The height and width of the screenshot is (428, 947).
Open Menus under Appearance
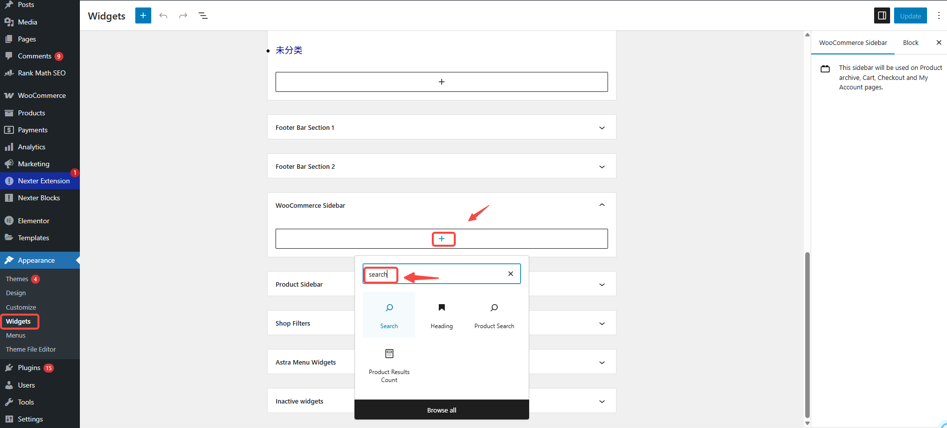pos(15,336)
